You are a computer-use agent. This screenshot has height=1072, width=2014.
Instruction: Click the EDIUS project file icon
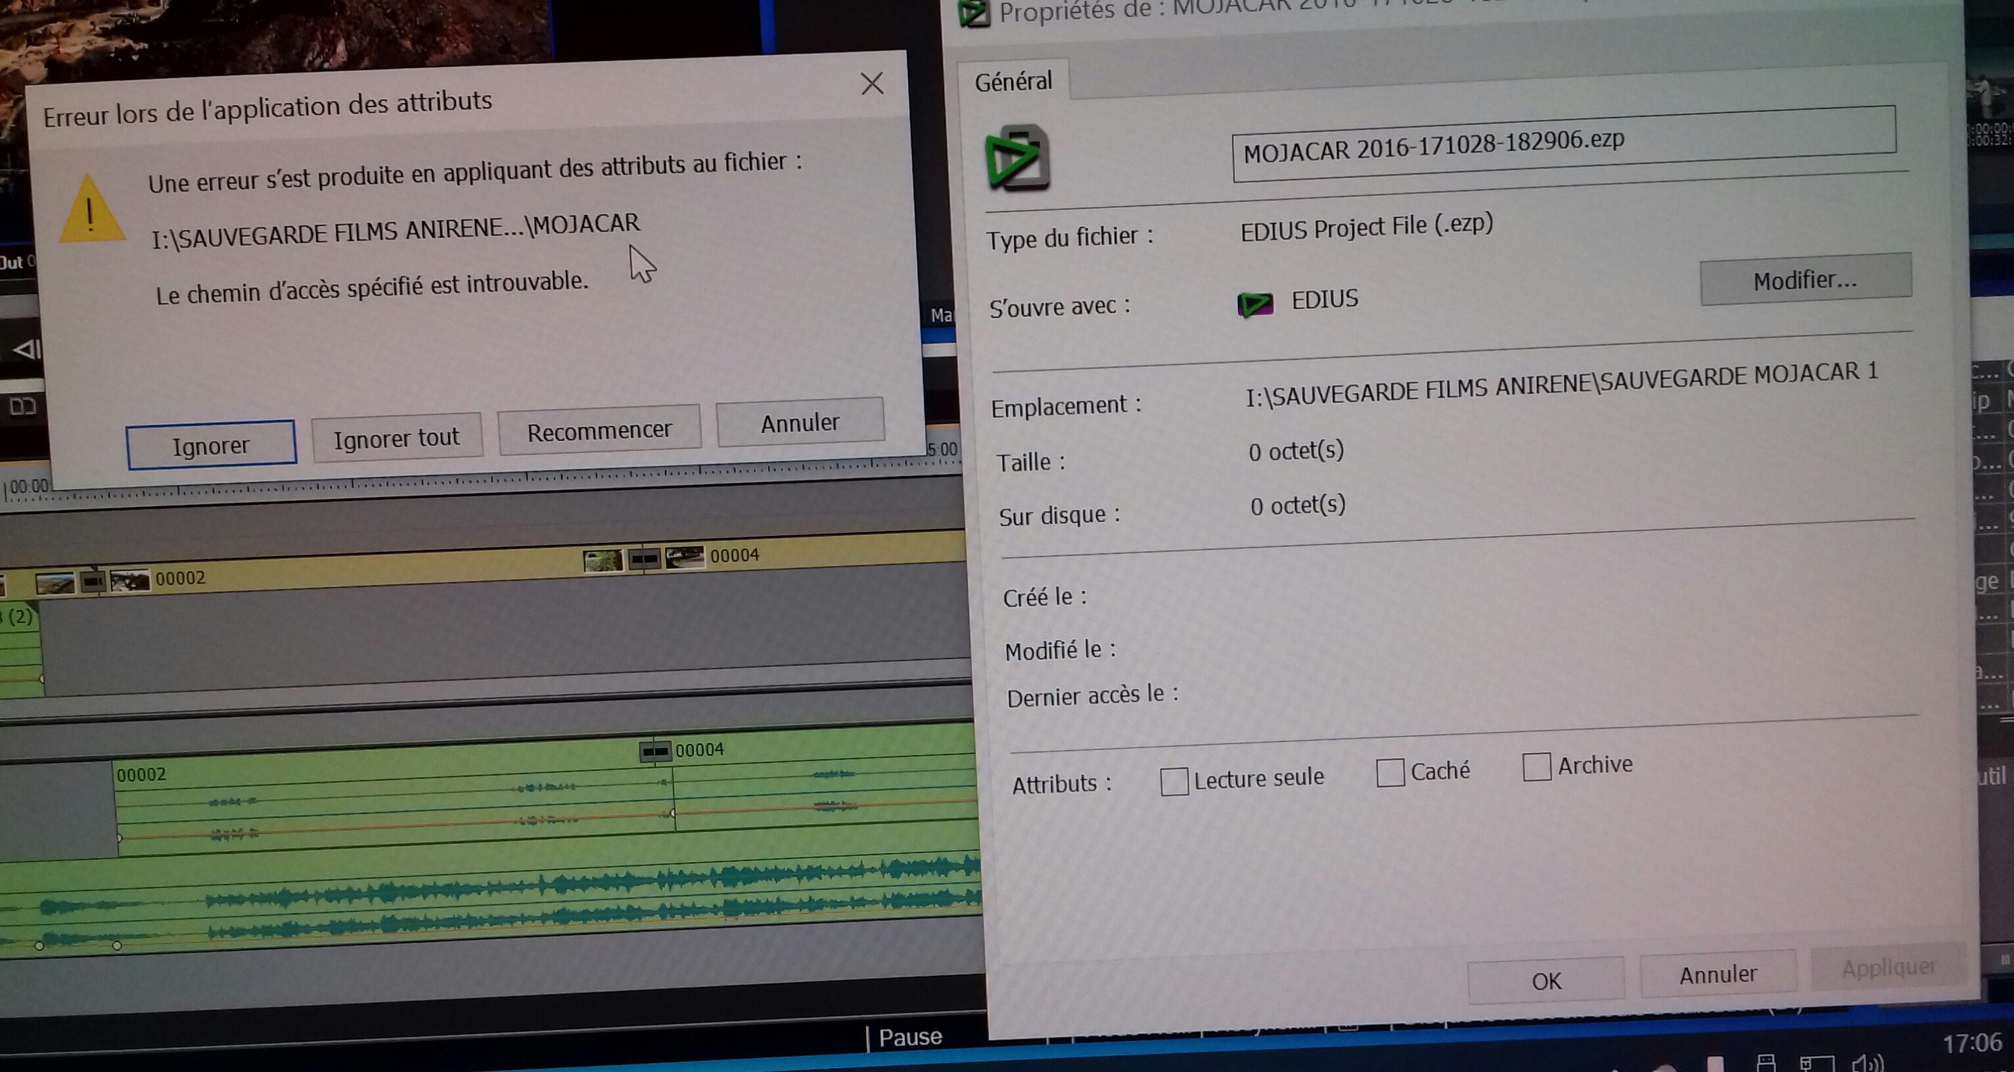(x=1017, y=157)
